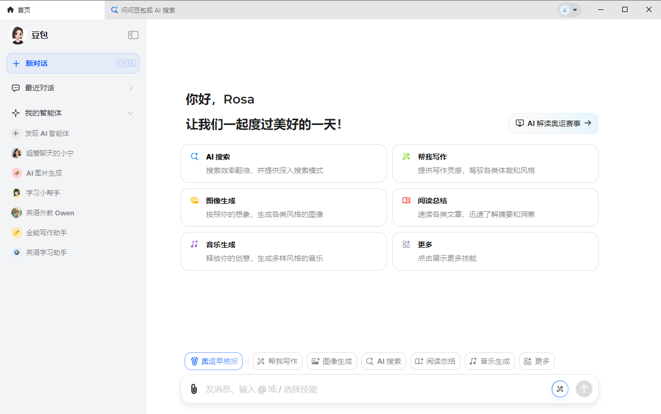This screenshot has width=661, height=414.
Task: Open the account dropdown at top right
Action: click(x=569, y=10)
